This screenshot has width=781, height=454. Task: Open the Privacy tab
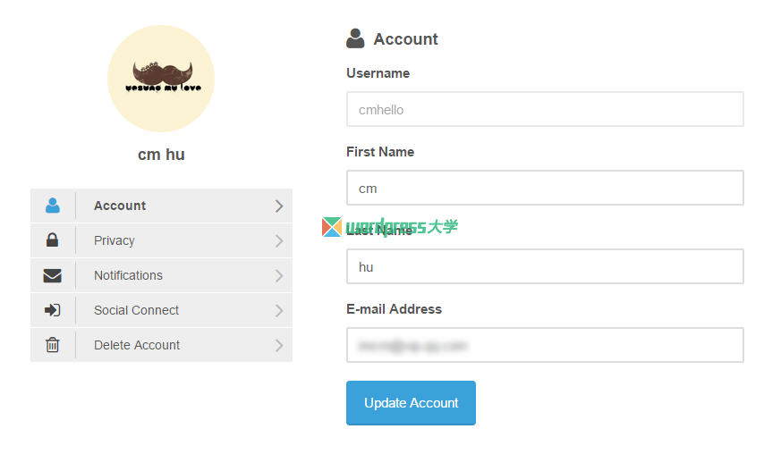pos(115,240)
